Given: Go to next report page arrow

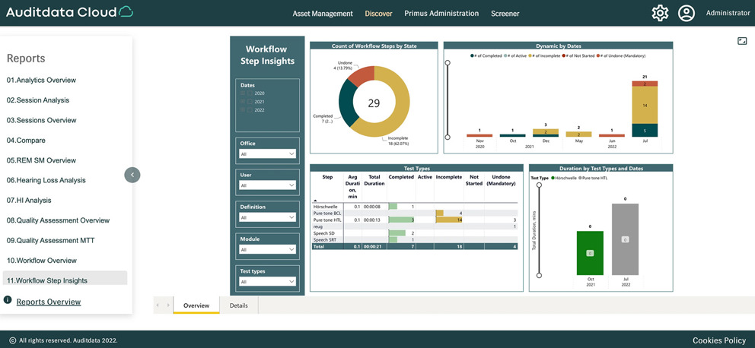Looking at the screenshot, I should (x=168, y=305).
